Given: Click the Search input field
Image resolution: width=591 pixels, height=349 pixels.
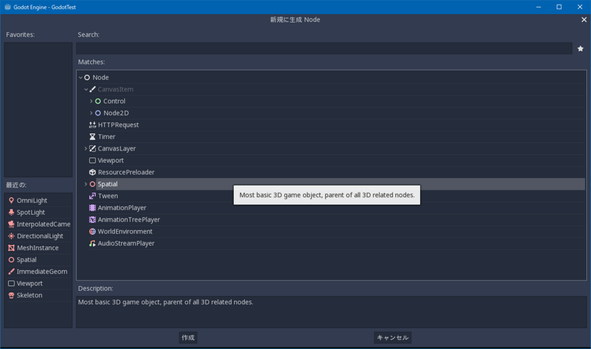Looking at the screenshot, I should tap(324, 48).
